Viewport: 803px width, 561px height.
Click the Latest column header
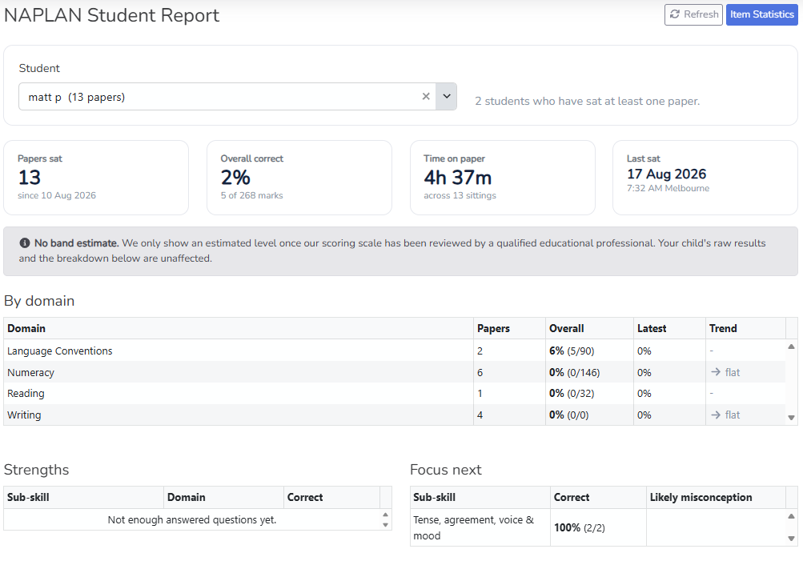[x=669, y=328]
